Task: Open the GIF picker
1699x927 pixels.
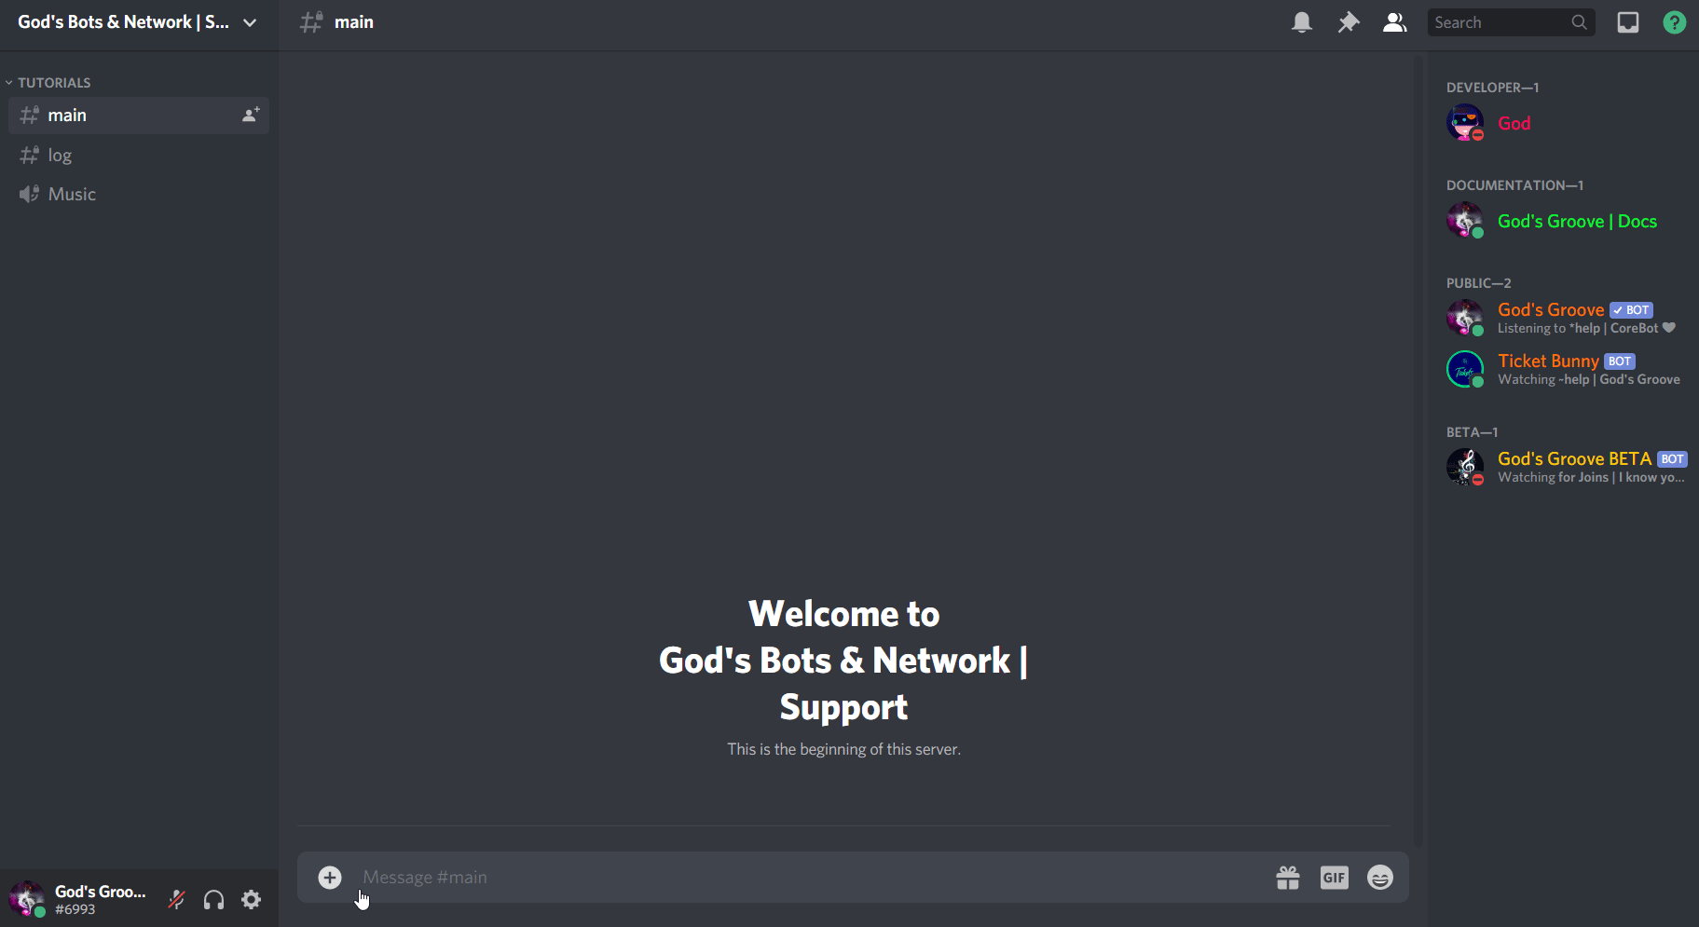Action: [x=1335, y=878]
